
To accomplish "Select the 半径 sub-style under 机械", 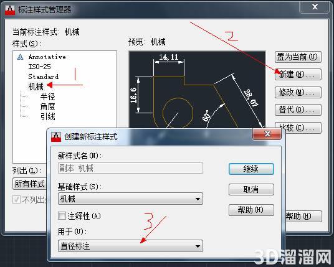I will click(48, 97).
